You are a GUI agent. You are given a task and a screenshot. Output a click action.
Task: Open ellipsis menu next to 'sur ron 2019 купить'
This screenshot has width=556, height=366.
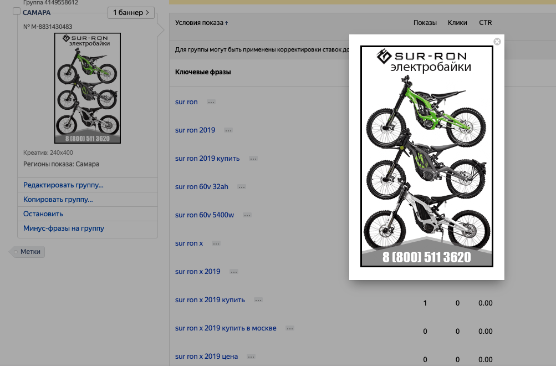coord(253,159)
